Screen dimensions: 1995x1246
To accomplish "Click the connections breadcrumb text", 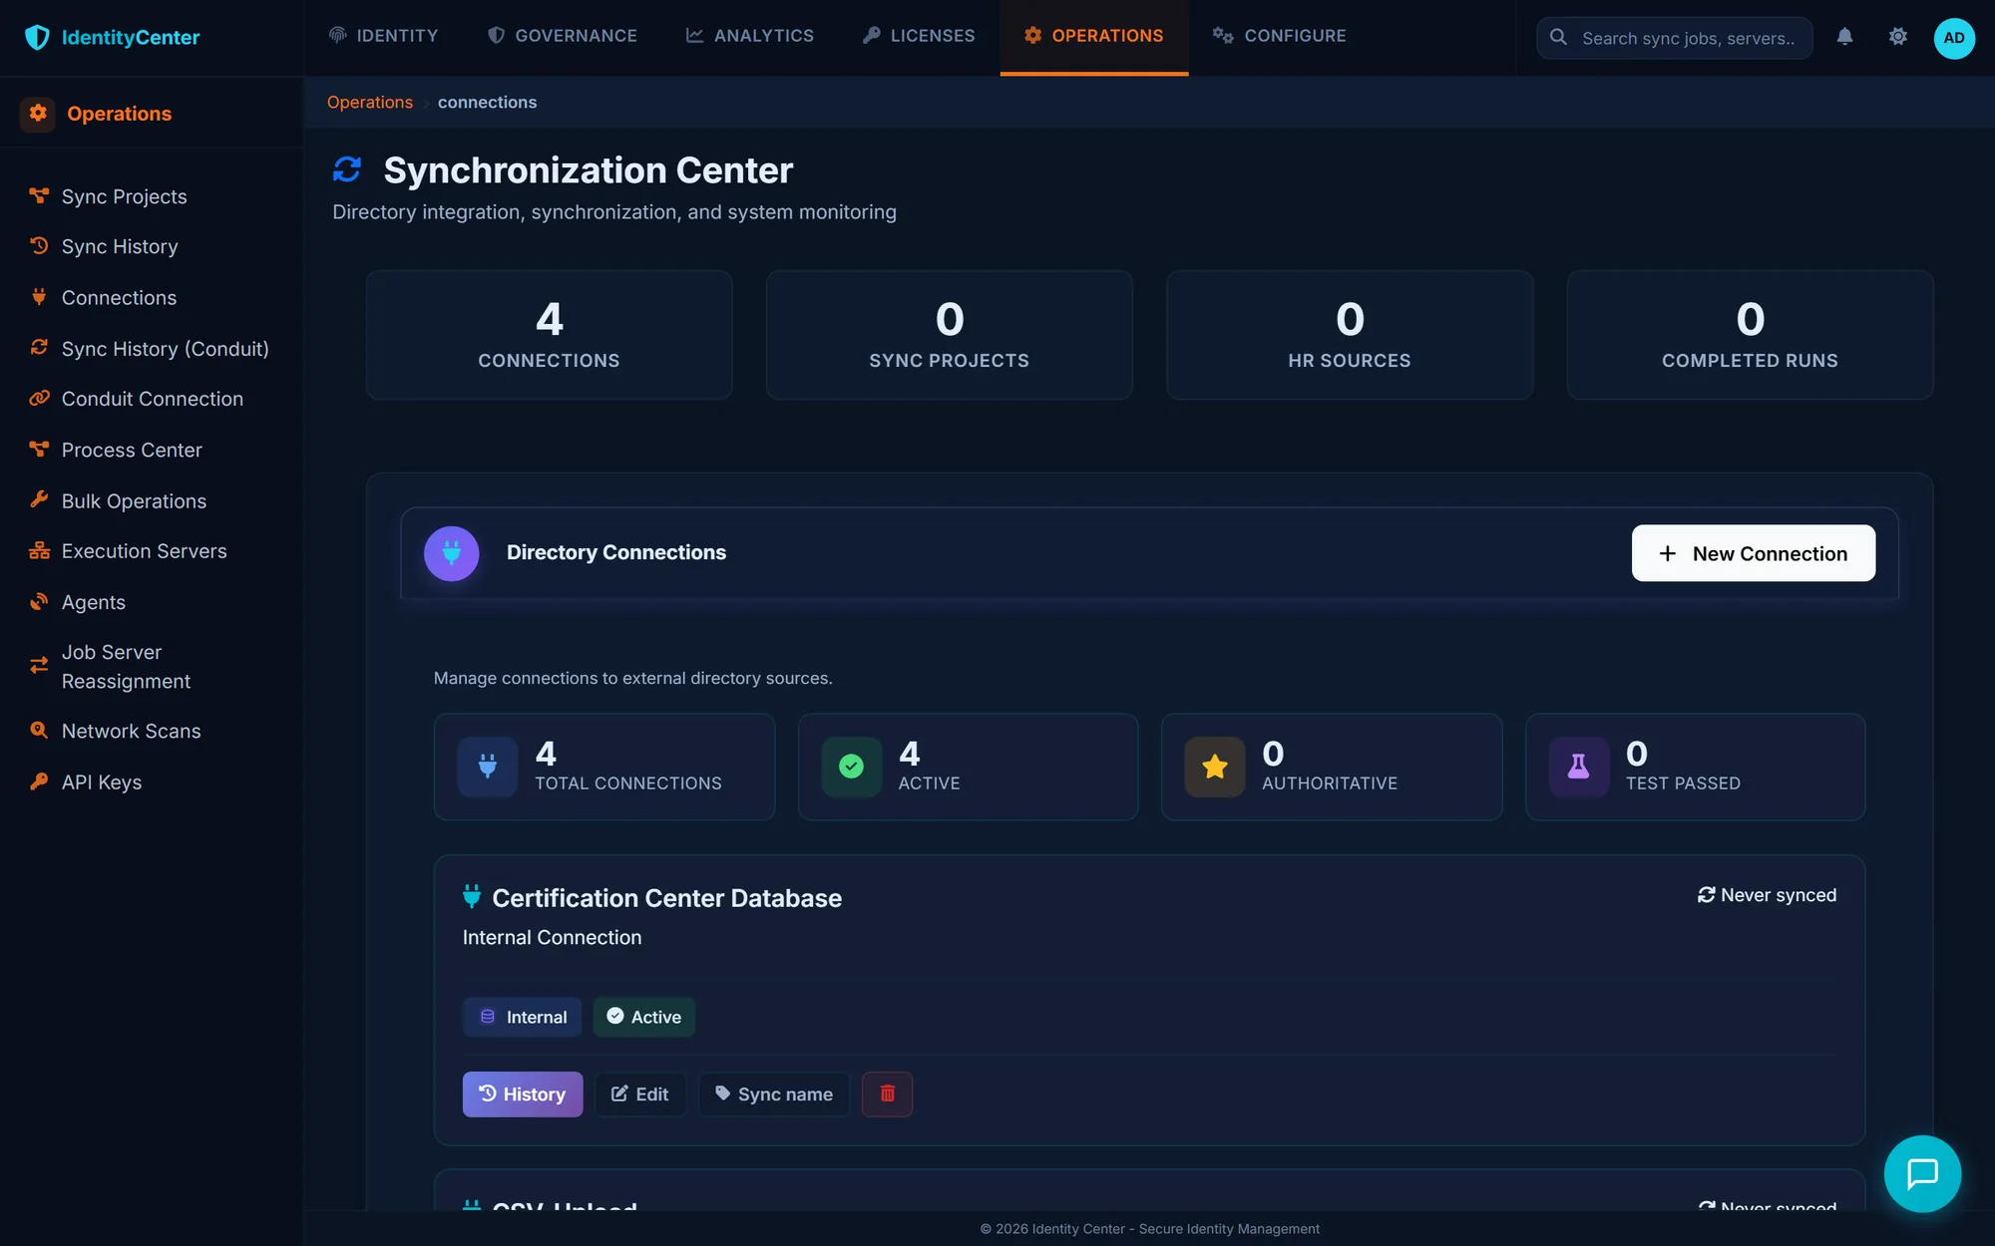I will (487, 103).
